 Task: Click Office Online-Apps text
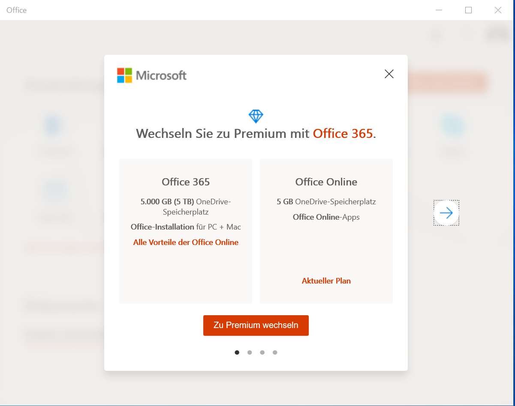pyautogui.click(x=326, y=217)
